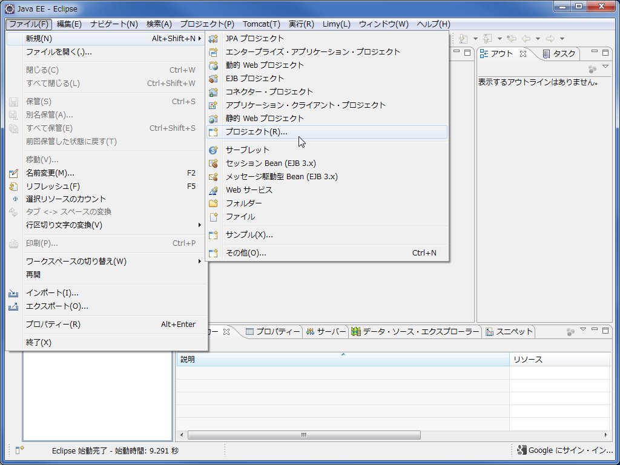This screenshot has height=465, width=620.
Task: Switch to the サーバー tab
Action: tap(326, 332)
